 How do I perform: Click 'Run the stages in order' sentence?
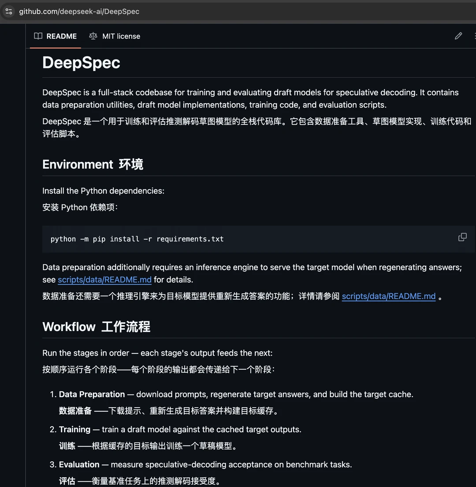(157, 353)
